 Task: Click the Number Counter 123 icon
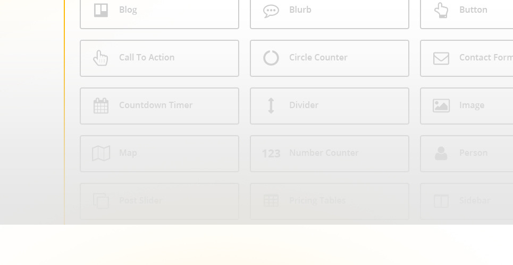(x=271, y=153)
